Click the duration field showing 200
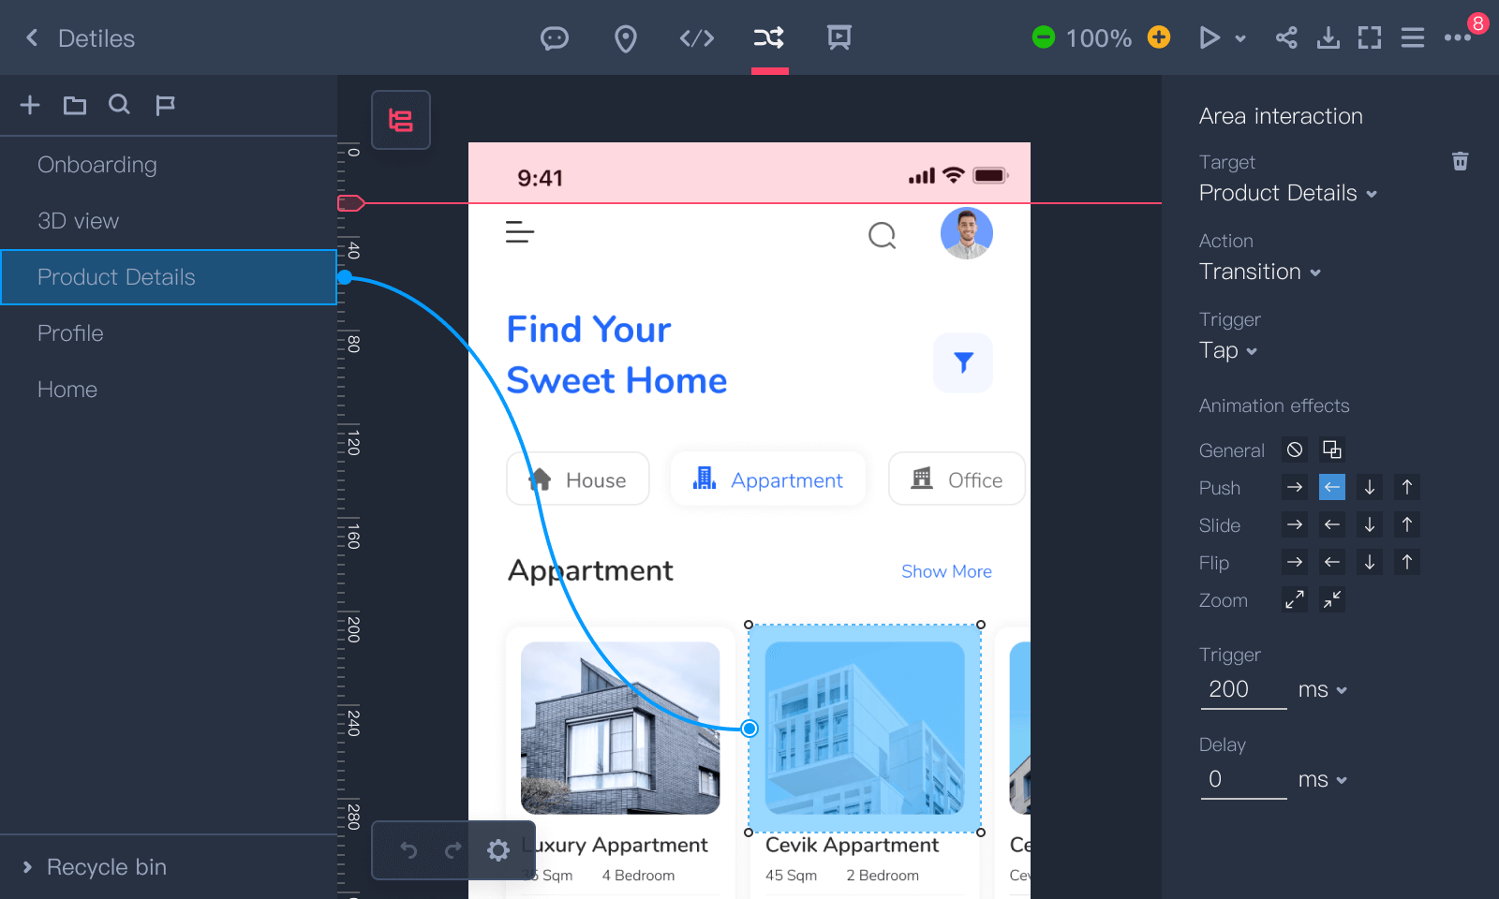Viewport: 1499px width, 899px height. [x=1242, y=689]
